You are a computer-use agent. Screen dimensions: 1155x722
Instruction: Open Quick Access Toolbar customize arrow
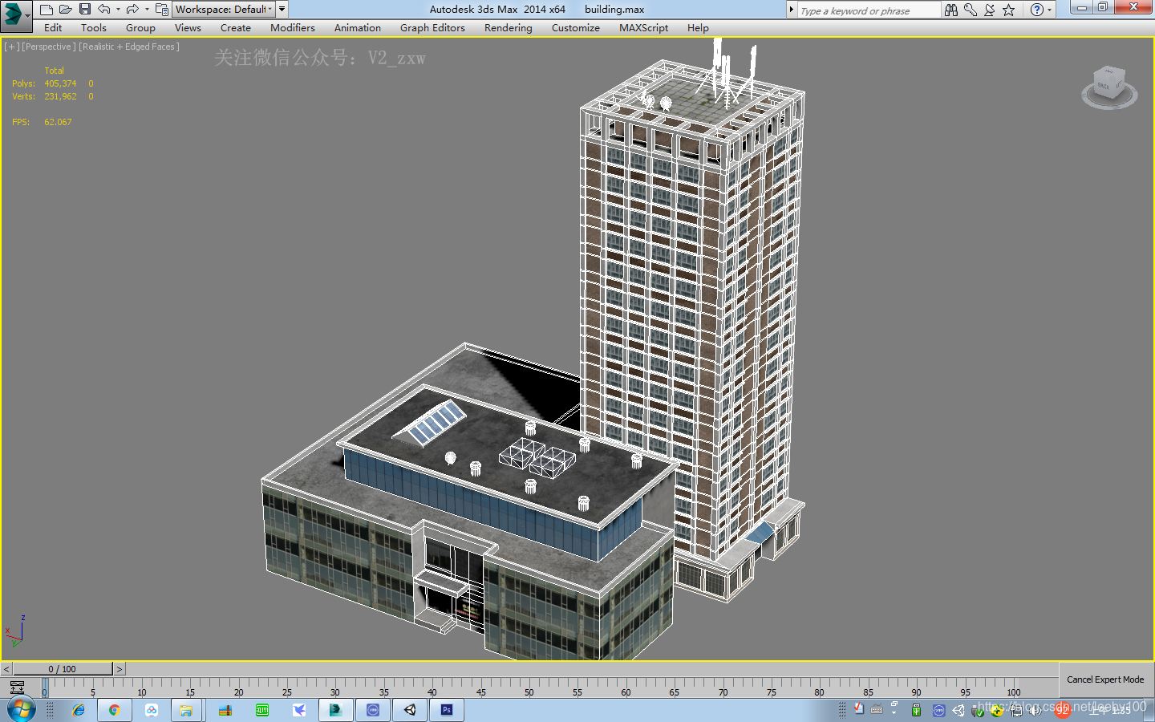coord(282,10)
